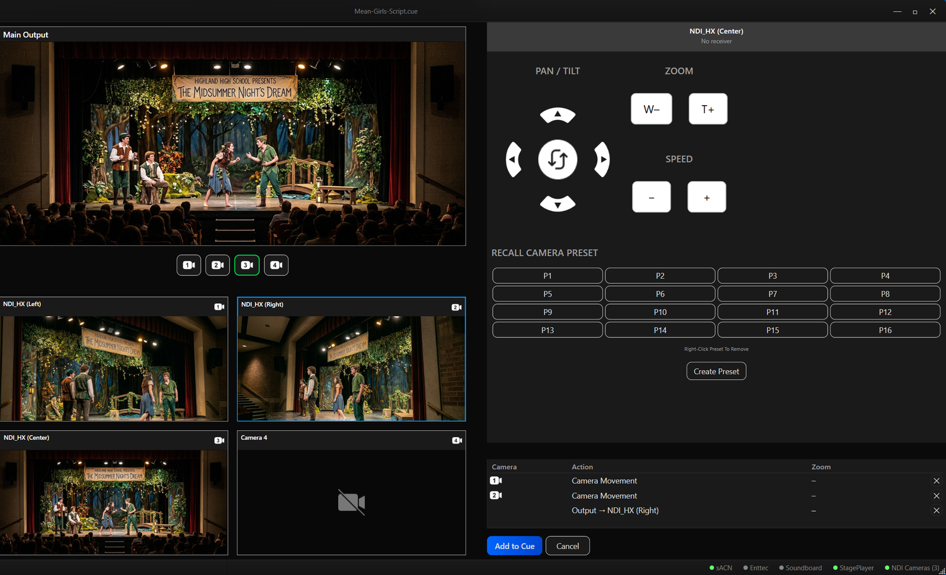Zoom in with the T+ button
This screenshot has width=946, height=575.
click(708, 109)
